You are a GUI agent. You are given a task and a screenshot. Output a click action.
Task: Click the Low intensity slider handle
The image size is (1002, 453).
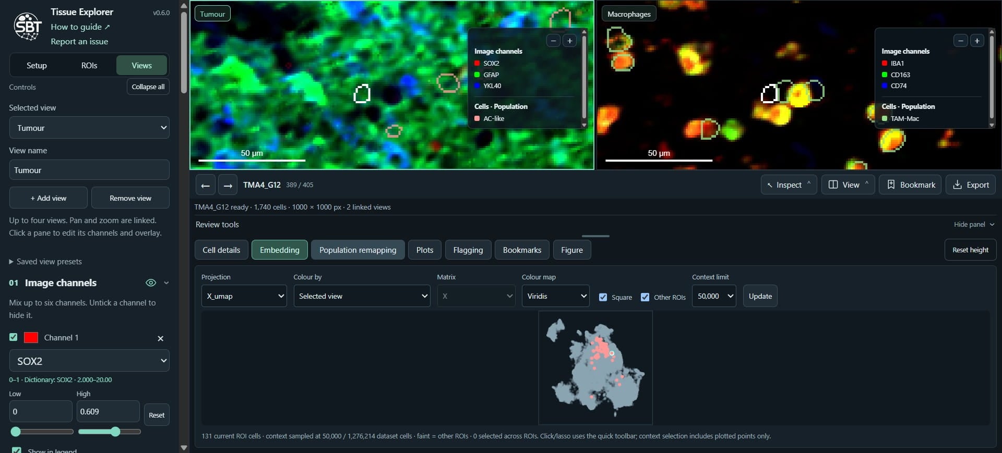point(16,432)
